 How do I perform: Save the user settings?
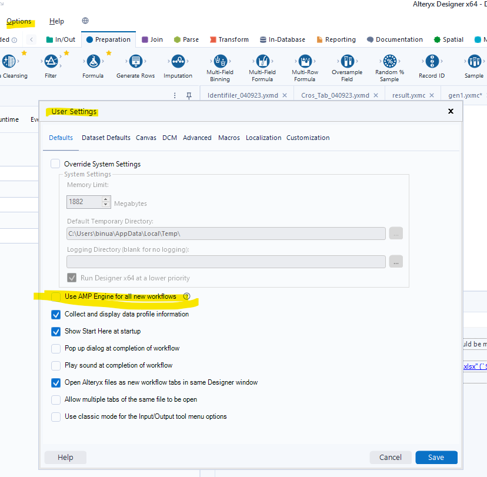tap(436, 457)
